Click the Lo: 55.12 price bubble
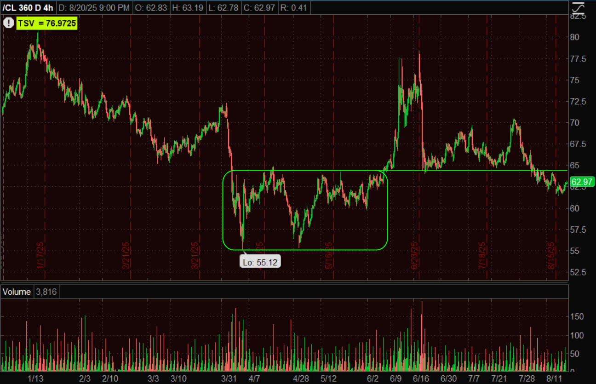The height and width of the screenshot is (384, 596). pyautogui.click(x=260, y=262)
